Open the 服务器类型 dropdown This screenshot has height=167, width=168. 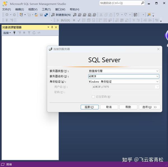click(124, 71)
